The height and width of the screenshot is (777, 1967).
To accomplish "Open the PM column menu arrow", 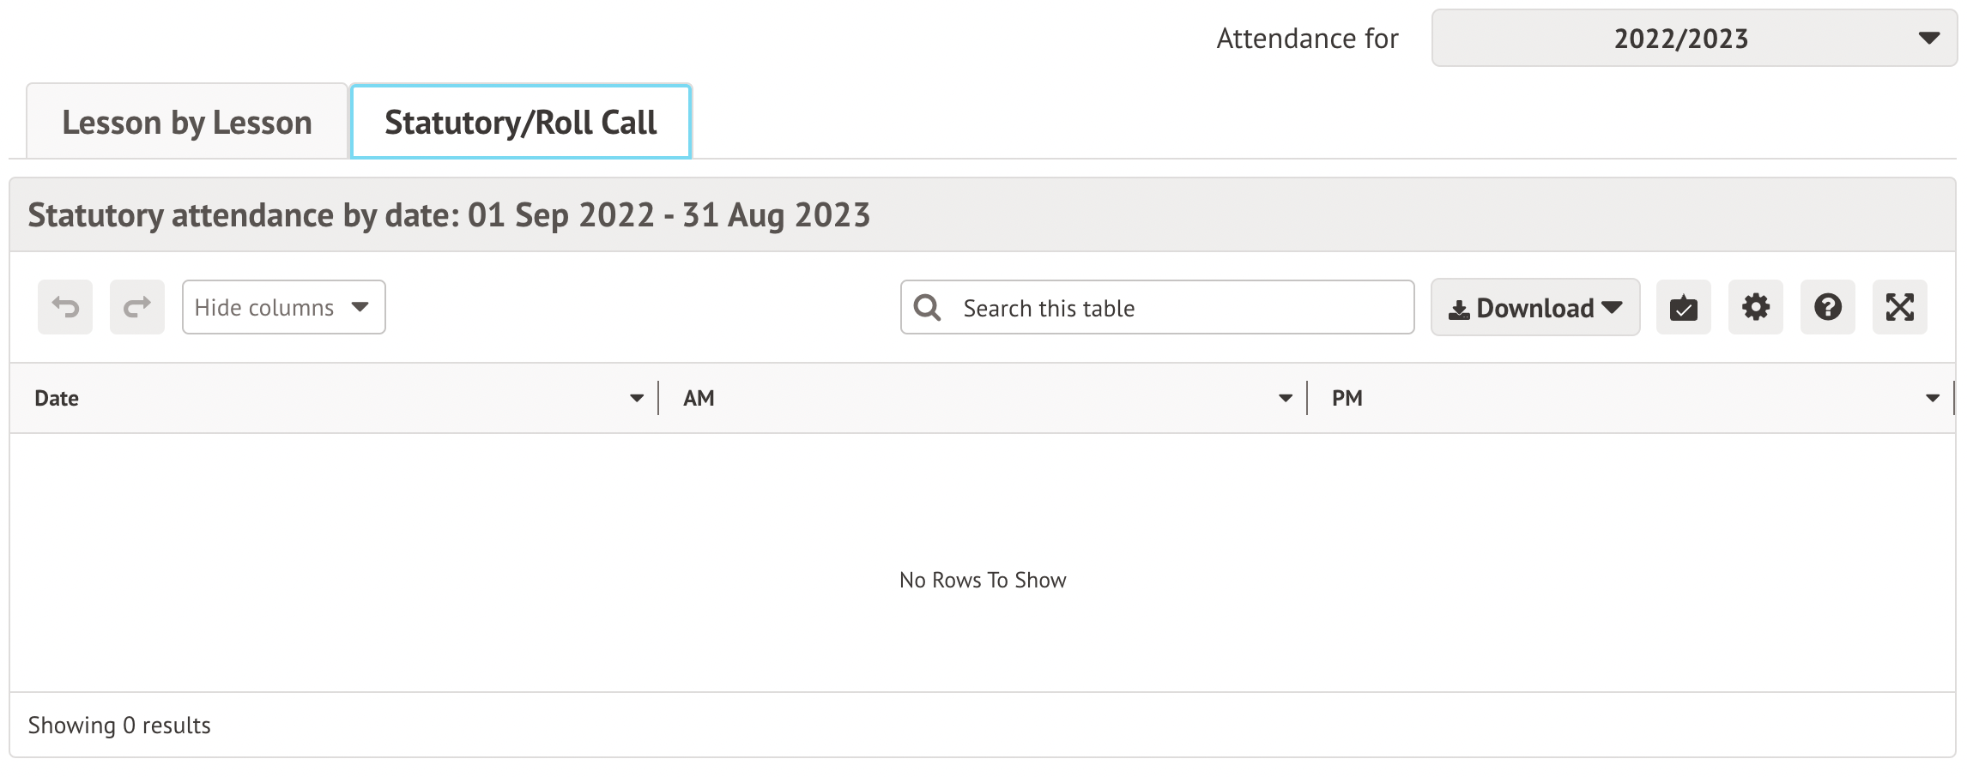I will click(1933, 398).
